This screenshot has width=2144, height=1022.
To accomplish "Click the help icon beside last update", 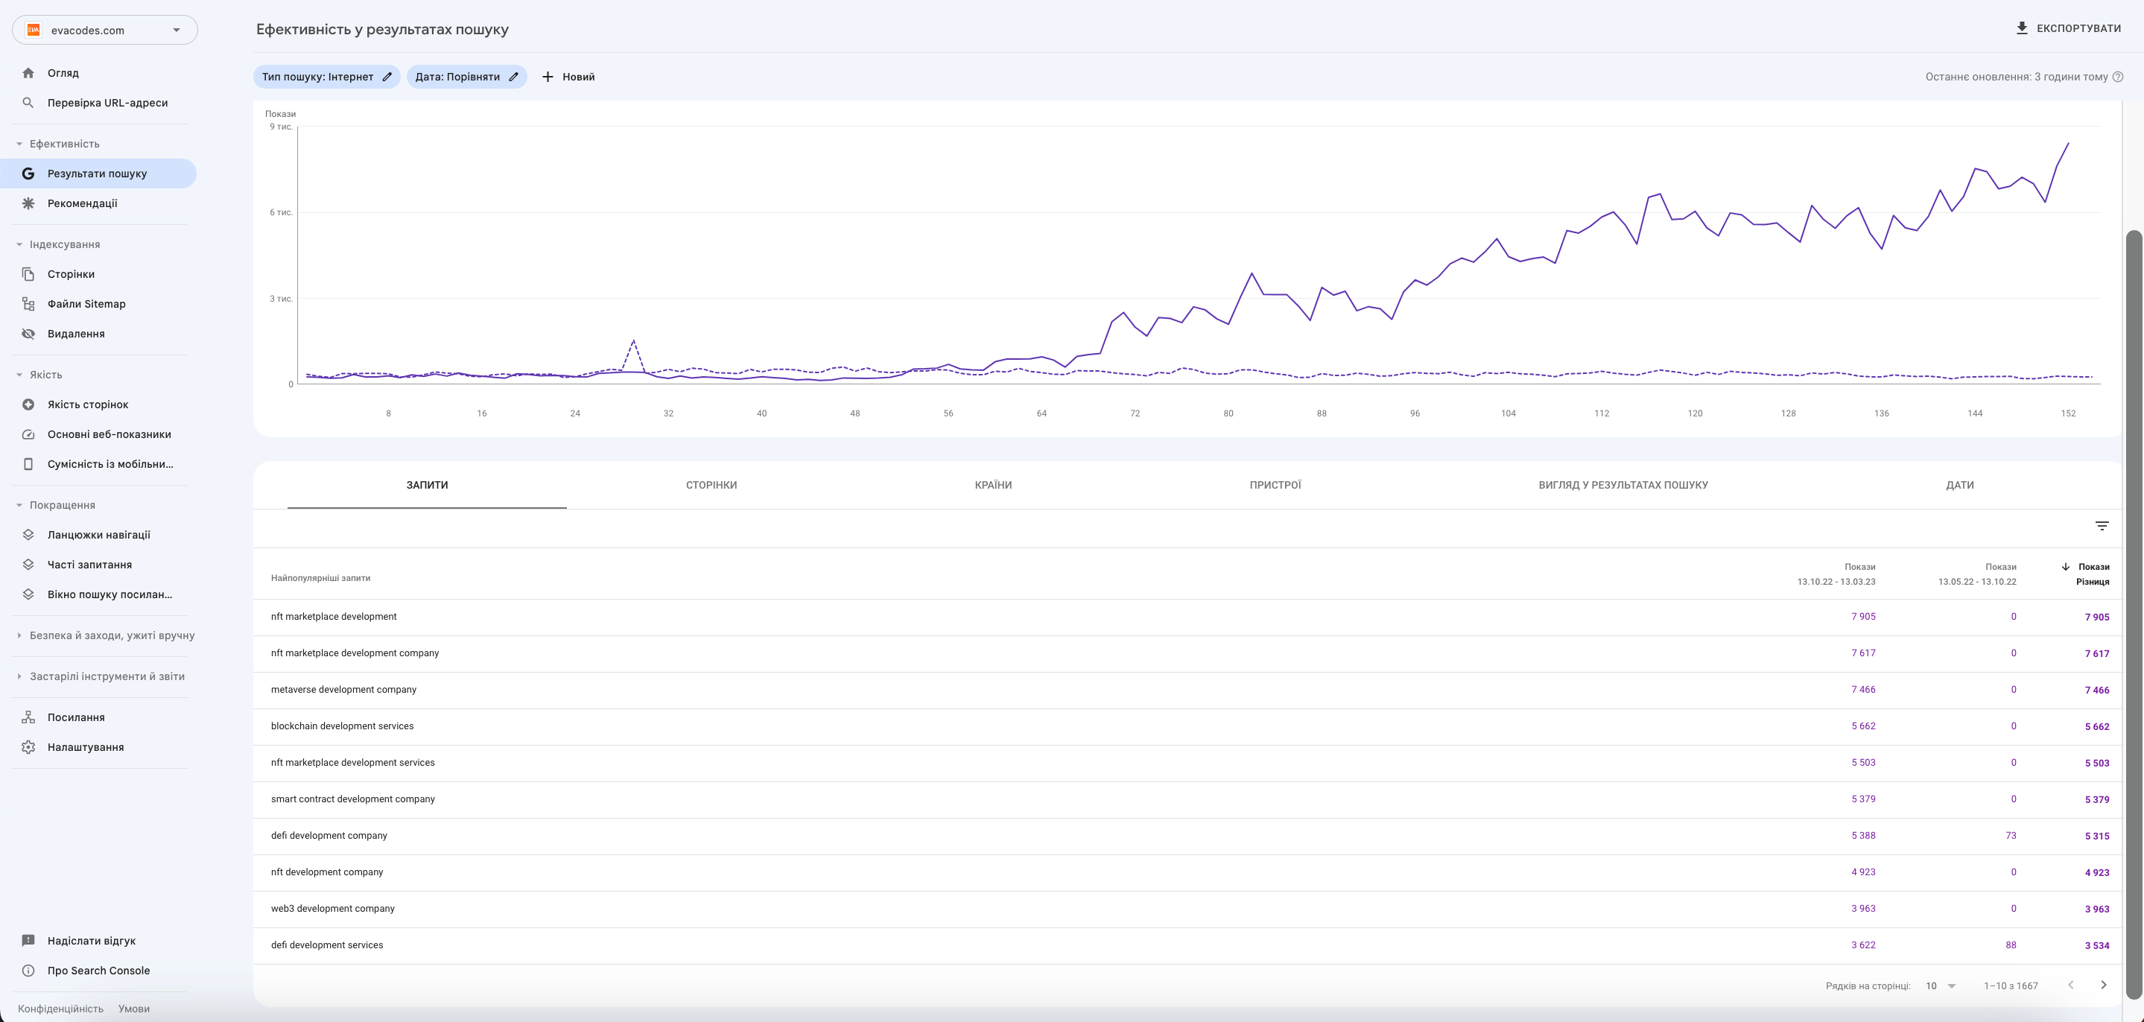I will coord(2118,77).
